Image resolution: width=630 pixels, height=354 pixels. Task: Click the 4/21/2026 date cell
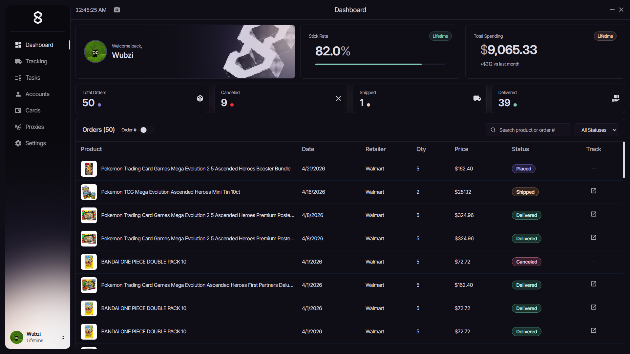(x=313, y=169)
